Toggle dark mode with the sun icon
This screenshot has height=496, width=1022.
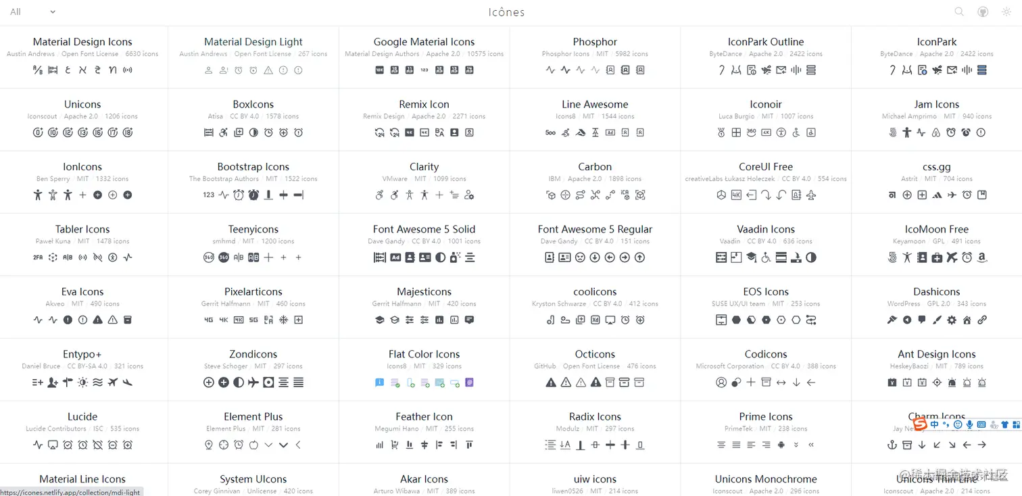[x=1006, y=11]
